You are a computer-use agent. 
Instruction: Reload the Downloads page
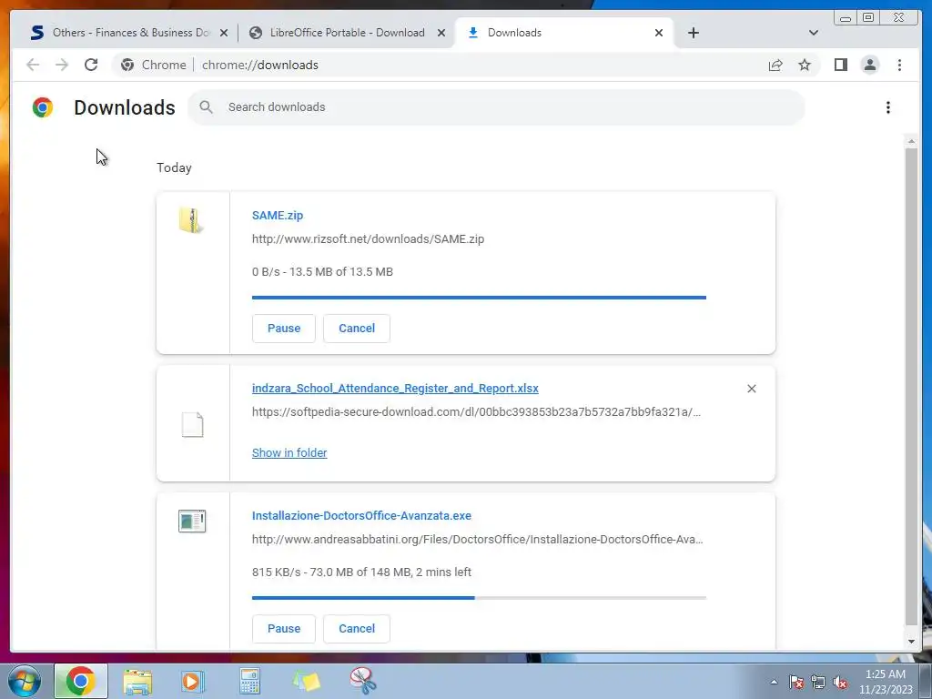point(91,65)
